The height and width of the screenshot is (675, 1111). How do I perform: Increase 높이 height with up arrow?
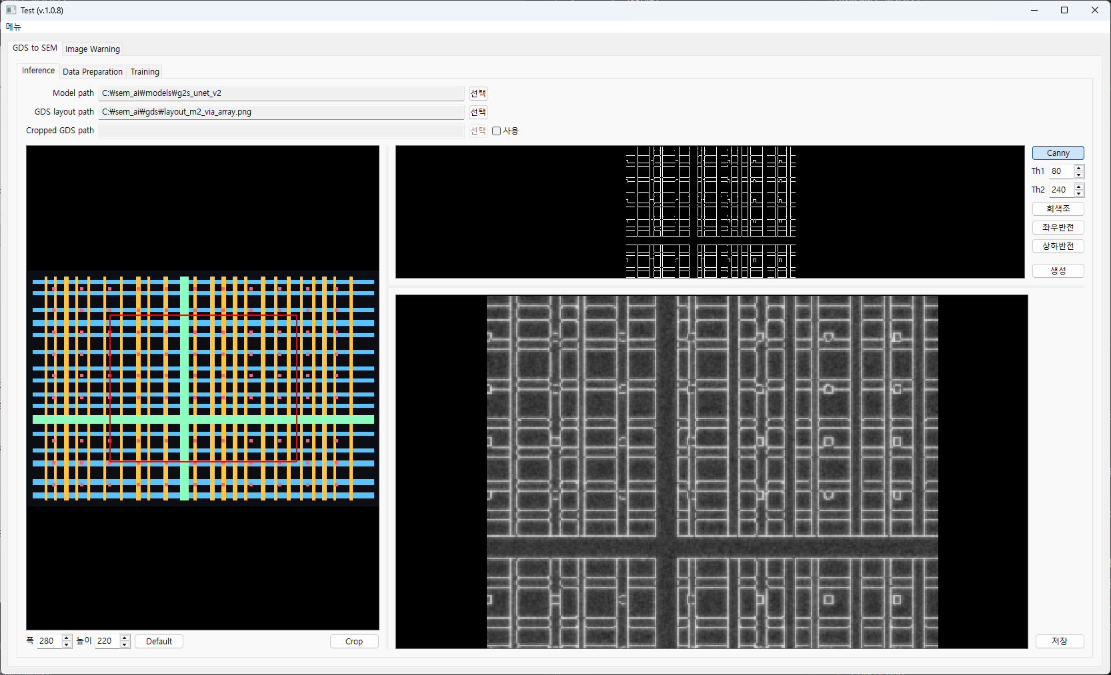(125, 638)
